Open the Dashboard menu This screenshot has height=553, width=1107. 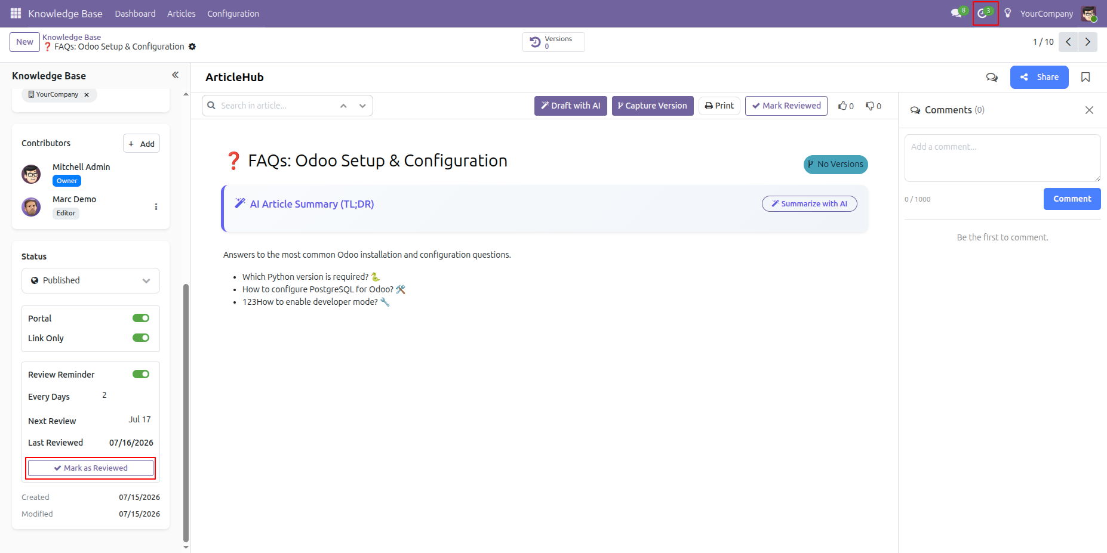tap(135, 13)
